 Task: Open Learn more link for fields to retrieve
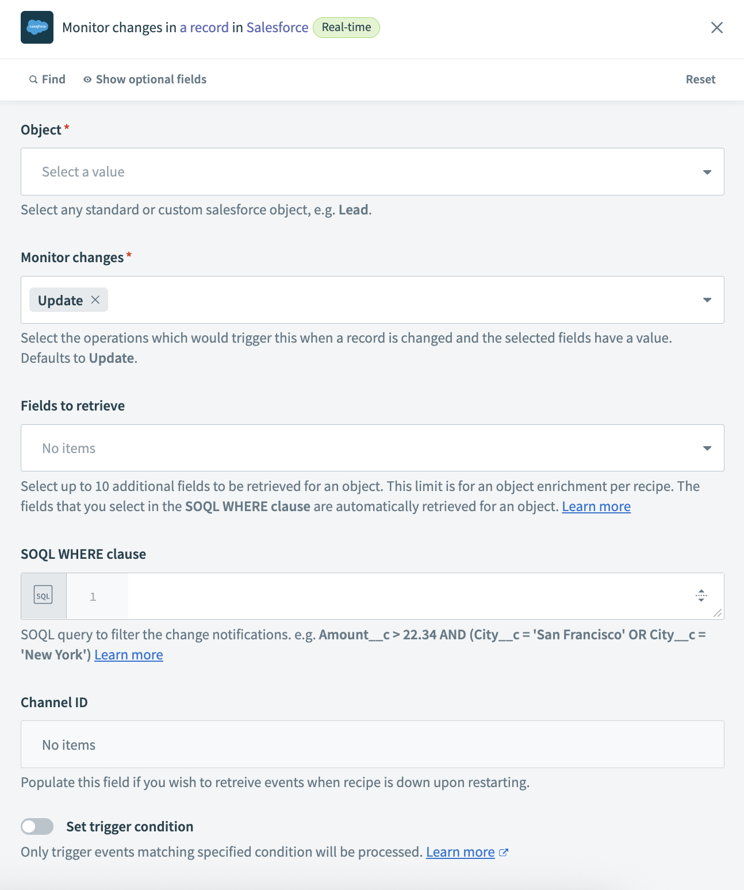pos(596,507)
